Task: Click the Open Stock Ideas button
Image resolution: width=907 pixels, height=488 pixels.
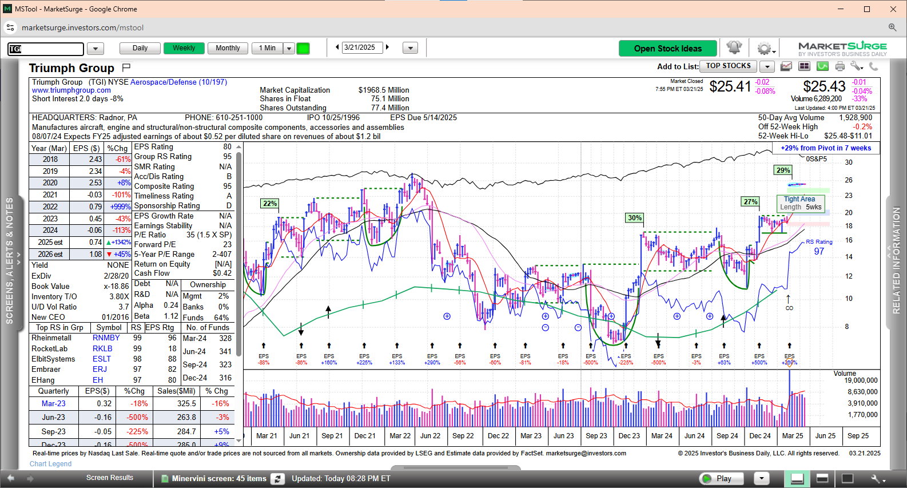Action: point(667,49)
